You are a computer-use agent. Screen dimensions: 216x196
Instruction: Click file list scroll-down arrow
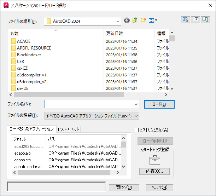pos(172,89)
